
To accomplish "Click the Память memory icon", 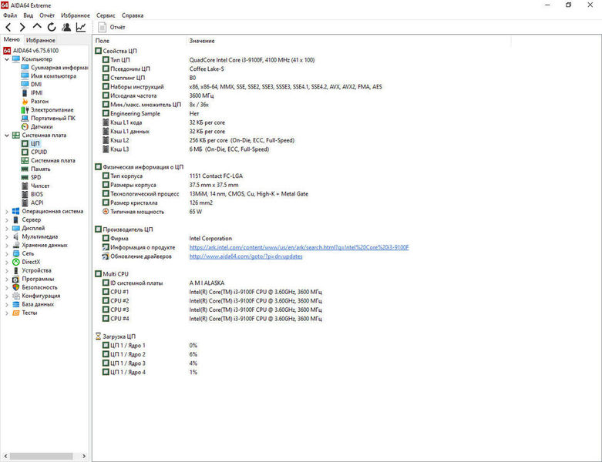I will (25, 169).
